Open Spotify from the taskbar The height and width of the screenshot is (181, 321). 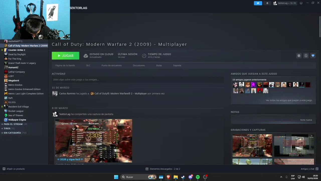point(198,177)
